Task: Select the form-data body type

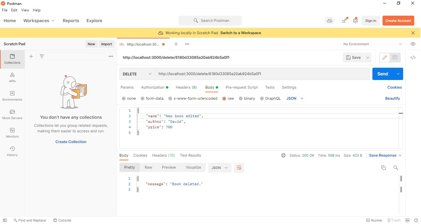Action: (x=152, y=98)
